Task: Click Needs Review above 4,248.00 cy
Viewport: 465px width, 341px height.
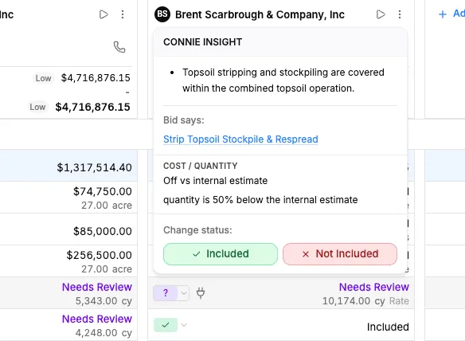Action: pos(97,319)
